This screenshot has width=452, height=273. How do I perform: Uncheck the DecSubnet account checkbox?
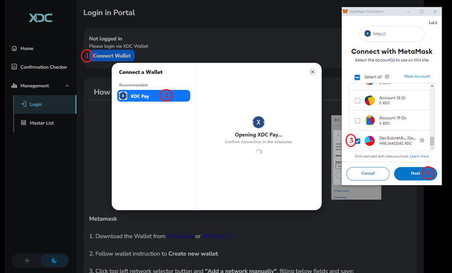coord(358,140)
